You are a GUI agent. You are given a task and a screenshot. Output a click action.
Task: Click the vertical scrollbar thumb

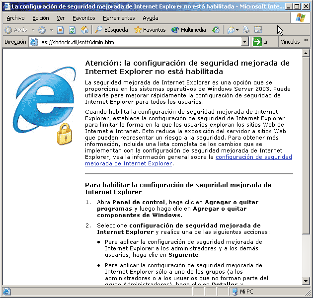tap(306, 146)
